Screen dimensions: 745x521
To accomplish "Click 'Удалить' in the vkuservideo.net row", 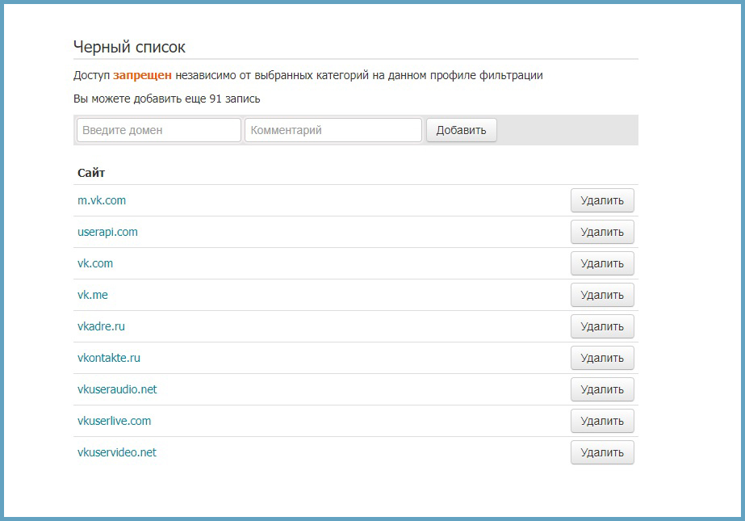I will pyautogui.click(x=602, y=452).
